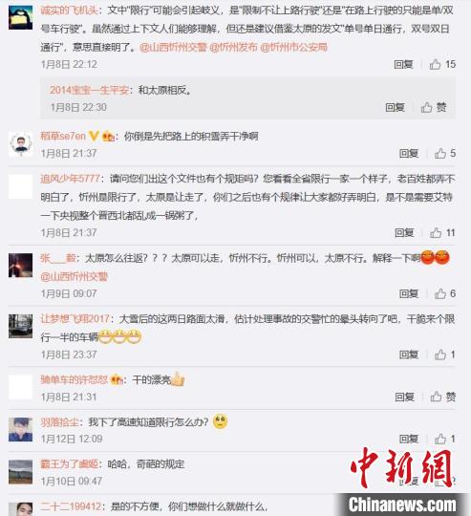The width and height of the screenshot is (471, 516).
Task: Like the comment by 羽落拾尘
Action: [445, 439]
